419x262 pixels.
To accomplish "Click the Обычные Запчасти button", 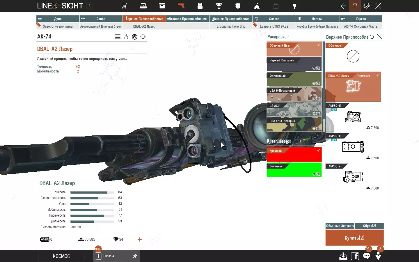I will tap(340, 226).
